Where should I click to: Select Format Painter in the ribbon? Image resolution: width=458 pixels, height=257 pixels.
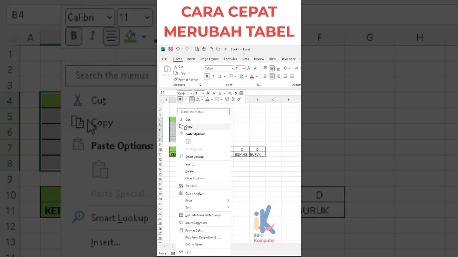[185, 80]
